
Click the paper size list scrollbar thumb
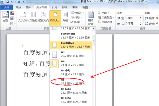(94, 41)
